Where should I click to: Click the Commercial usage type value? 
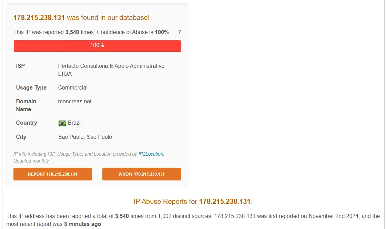73,88
